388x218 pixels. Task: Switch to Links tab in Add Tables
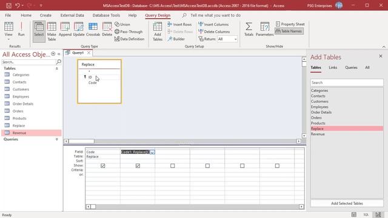333,67
